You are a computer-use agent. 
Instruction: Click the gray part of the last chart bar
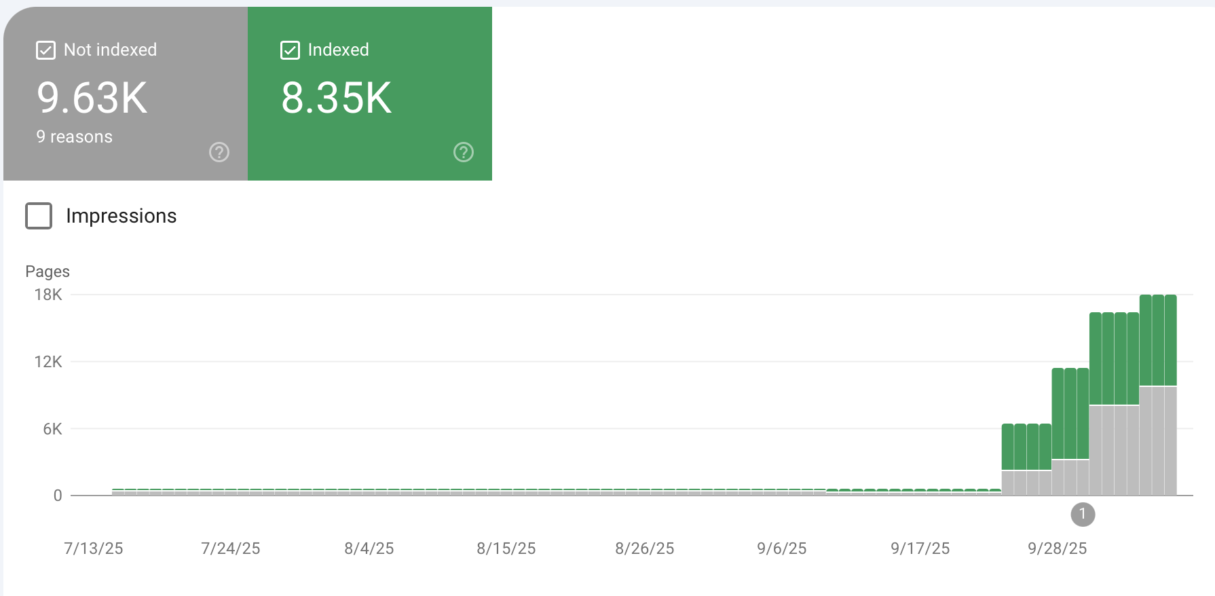pyautogui.click(x=1170, y=441)
